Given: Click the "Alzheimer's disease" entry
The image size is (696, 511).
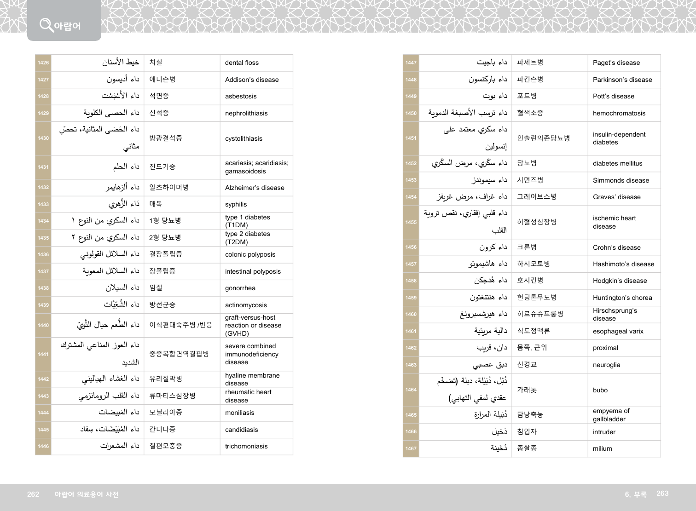Looking at the screenshot, I should coord(255,188).
